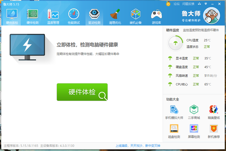
Task: Launch 手机模拟大师 phone emulator tool
Action: (174, 111)
